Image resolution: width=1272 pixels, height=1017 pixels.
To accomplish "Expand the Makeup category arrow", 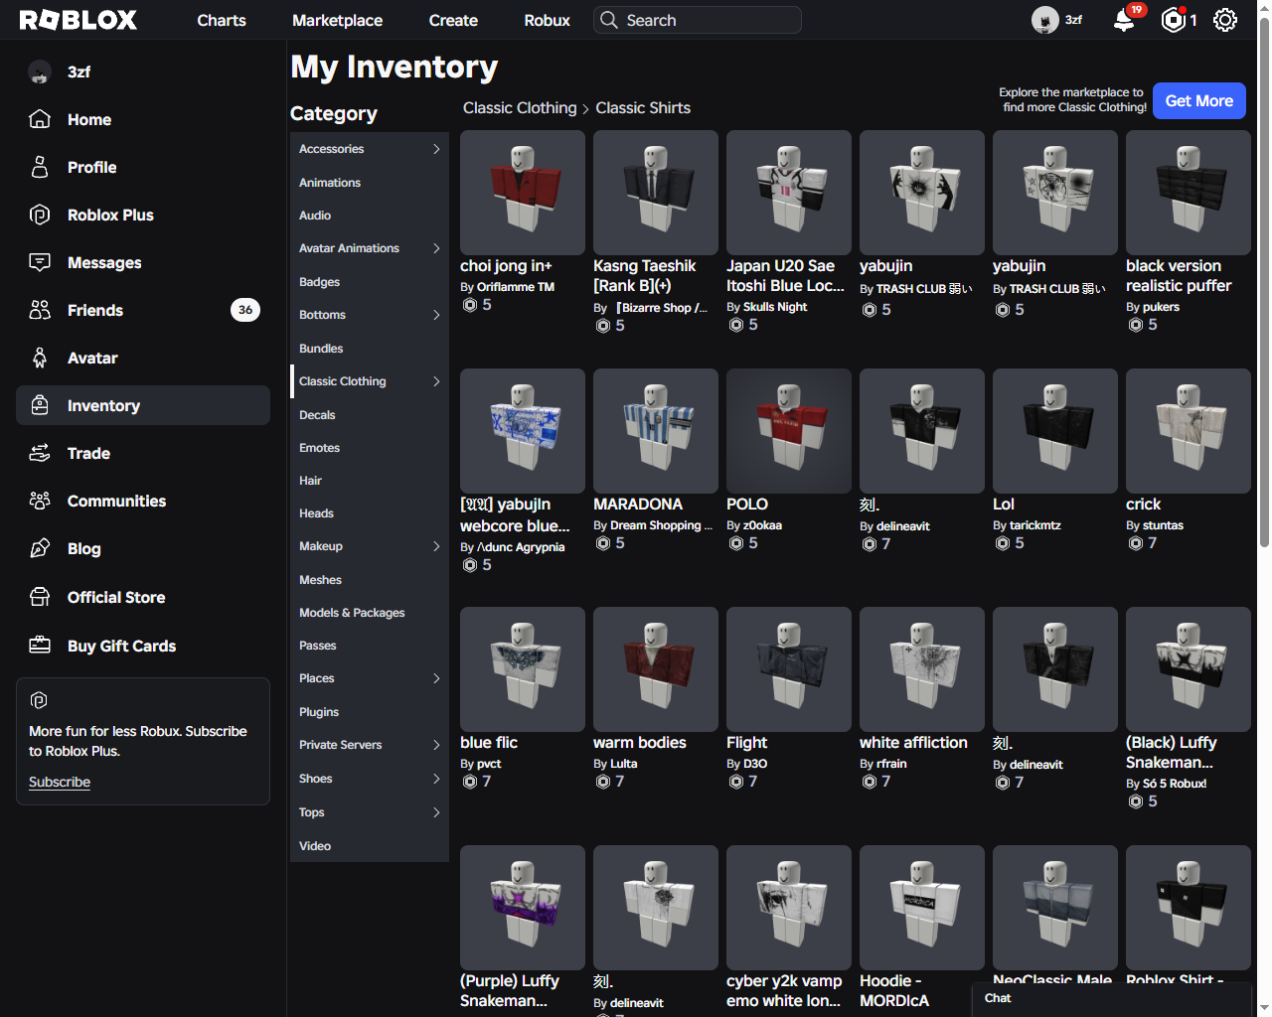I will [x=436, y=546].
